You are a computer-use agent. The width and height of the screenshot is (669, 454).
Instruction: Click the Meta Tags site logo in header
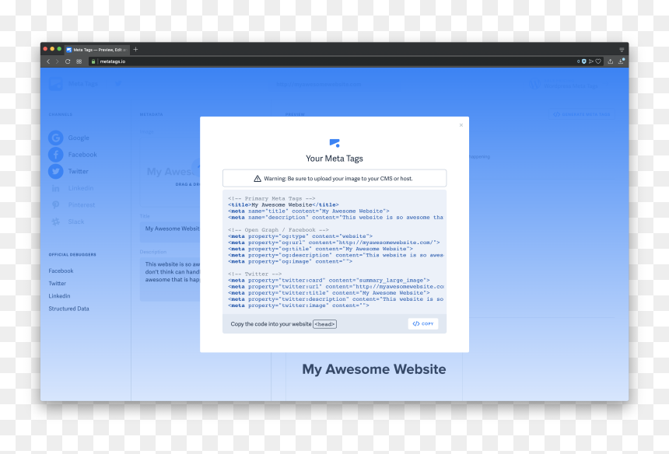[56, 84]
